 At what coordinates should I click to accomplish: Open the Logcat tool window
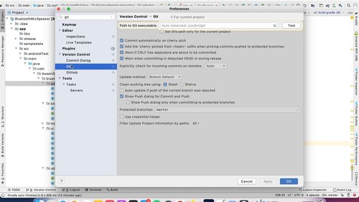[71, 190]
